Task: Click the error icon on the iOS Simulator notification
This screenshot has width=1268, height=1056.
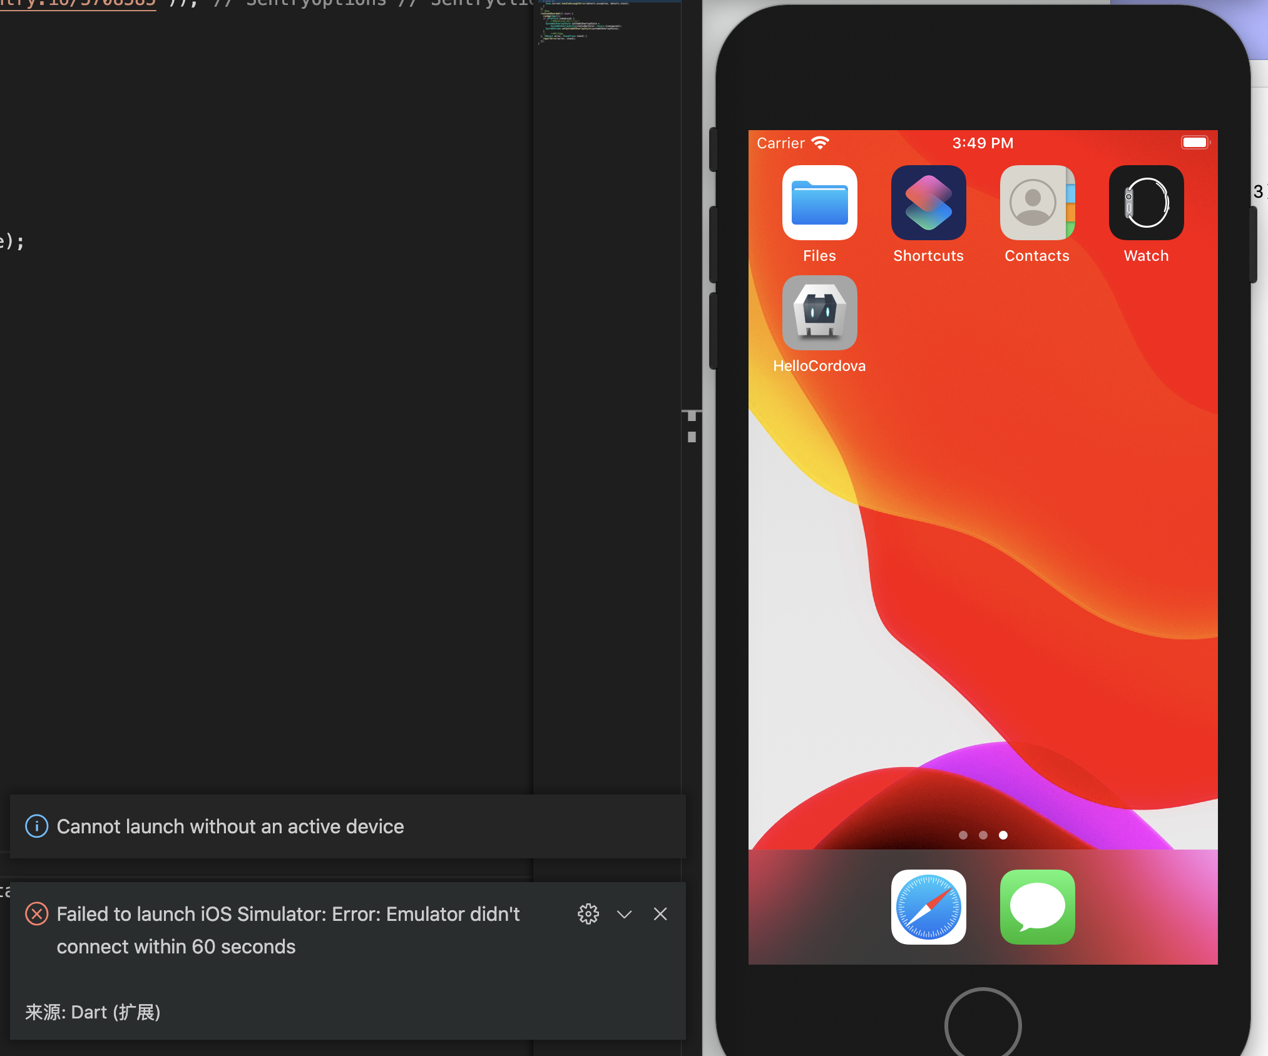Action: (37, 914)
